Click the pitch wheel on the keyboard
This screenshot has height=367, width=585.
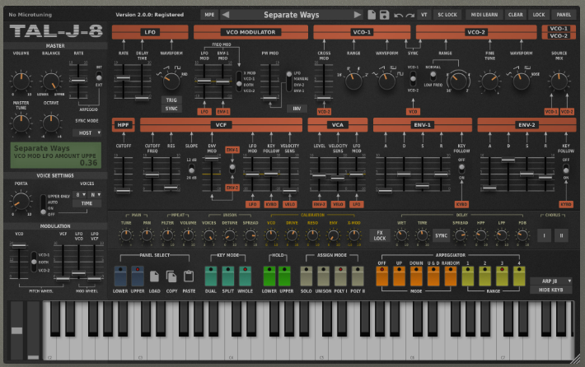click(16, 331)
